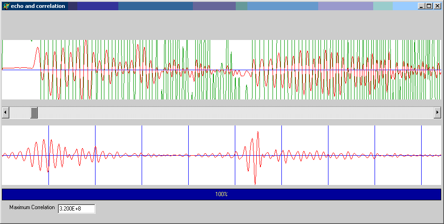444x224 pixels.
Task: Minimize the echo and correlation window
Action: click(421, 6)
